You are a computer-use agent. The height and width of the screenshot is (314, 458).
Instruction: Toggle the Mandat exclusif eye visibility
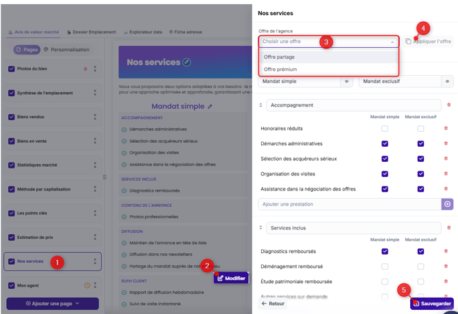pyautogui.click(x=447, y=81)
